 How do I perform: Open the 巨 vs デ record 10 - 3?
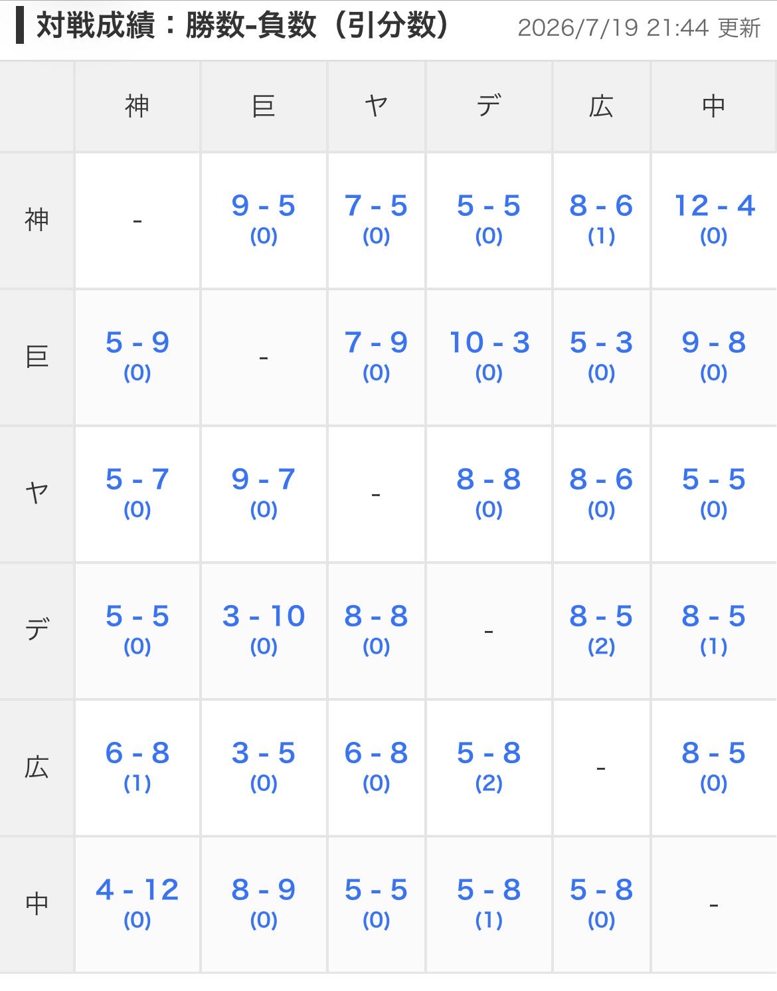click(x=489, y=355)
